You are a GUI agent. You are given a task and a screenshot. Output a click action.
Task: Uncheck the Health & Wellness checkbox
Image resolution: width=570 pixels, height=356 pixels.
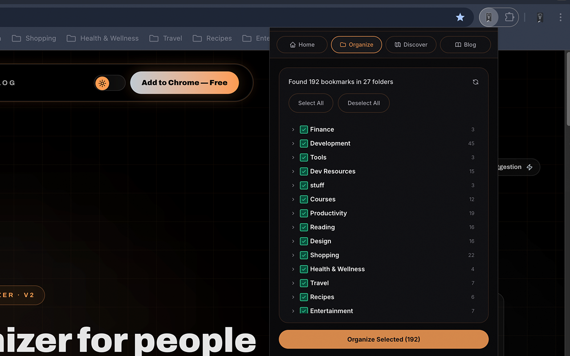[304, 269]
